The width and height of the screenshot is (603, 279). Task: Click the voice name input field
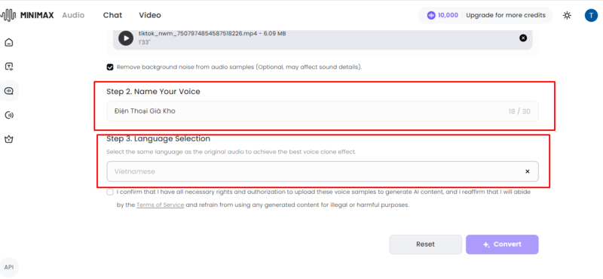coord(323,111)
